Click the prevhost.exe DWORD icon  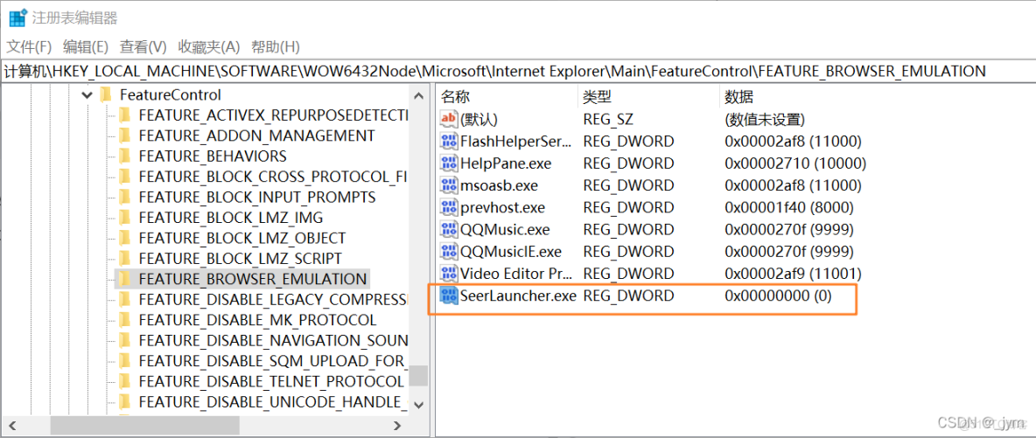tap(449, 208)
